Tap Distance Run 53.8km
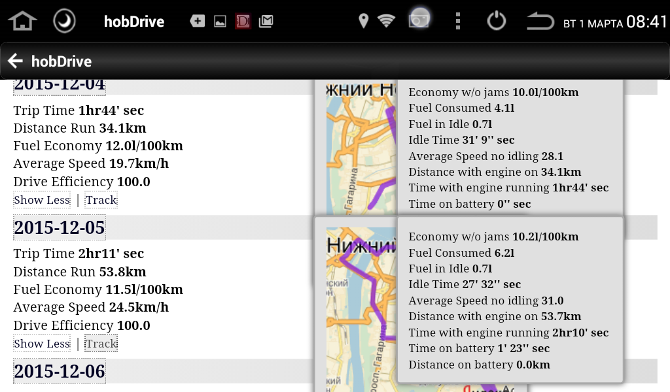 pos(79,272)
